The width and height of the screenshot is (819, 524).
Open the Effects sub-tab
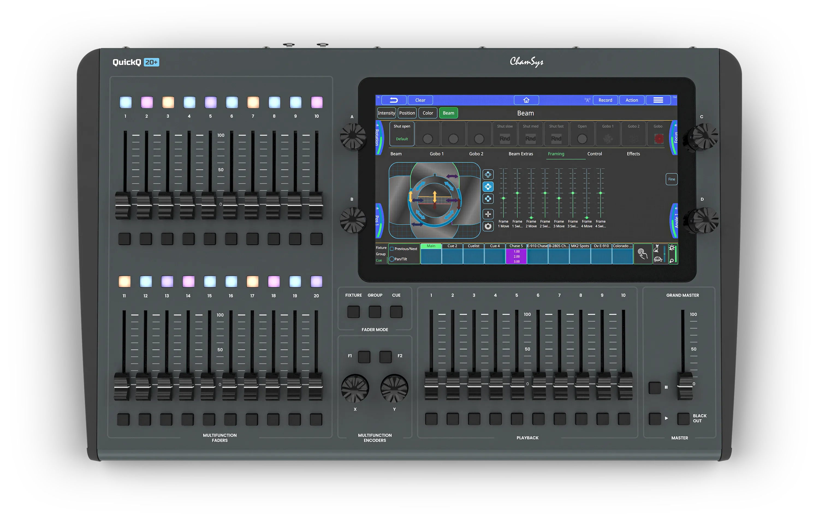pos(633,154)
